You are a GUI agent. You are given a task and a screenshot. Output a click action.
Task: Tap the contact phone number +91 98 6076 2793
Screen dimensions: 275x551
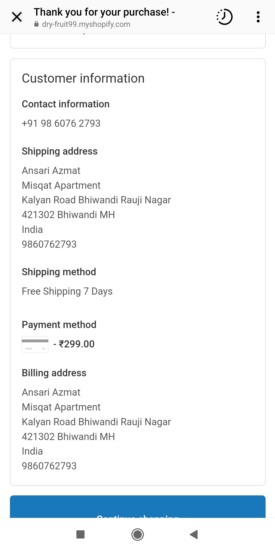61,123
